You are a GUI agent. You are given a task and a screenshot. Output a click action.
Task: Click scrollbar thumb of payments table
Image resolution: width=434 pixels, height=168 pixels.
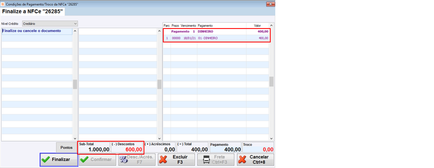[x=272, y=82]
